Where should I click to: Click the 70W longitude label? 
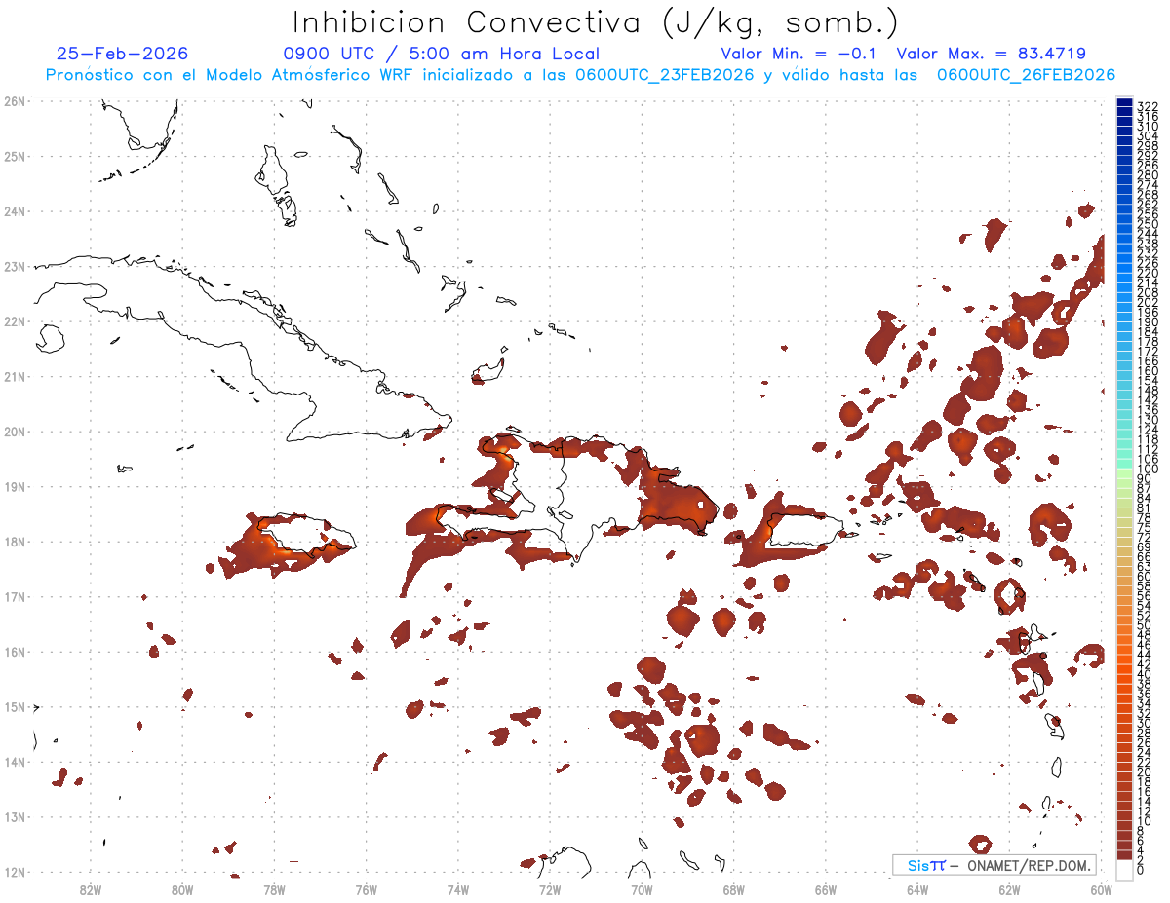[x=642, y=889]
